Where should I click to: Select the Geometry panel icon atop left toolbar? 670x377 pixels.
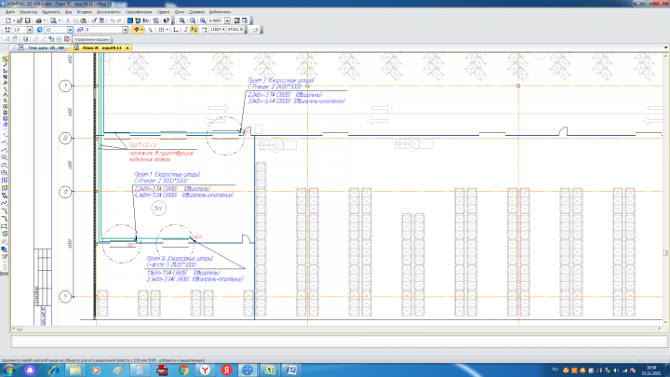pyautogui.click(x=6, y=60)
